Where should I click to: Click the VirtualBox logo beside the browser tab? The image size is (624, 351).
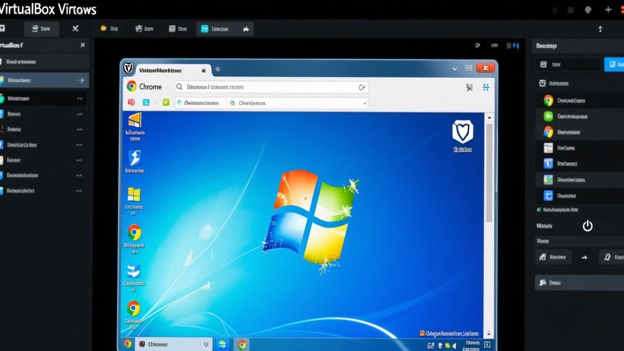click(x=128, y=69)
